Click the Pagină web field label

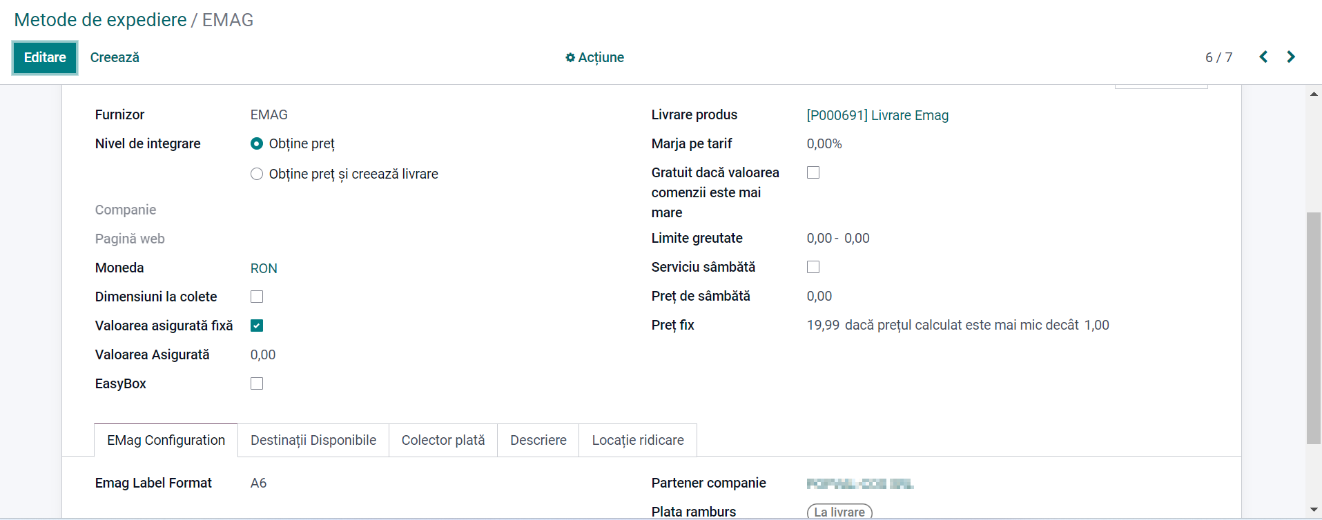click(x=130, y=239)
